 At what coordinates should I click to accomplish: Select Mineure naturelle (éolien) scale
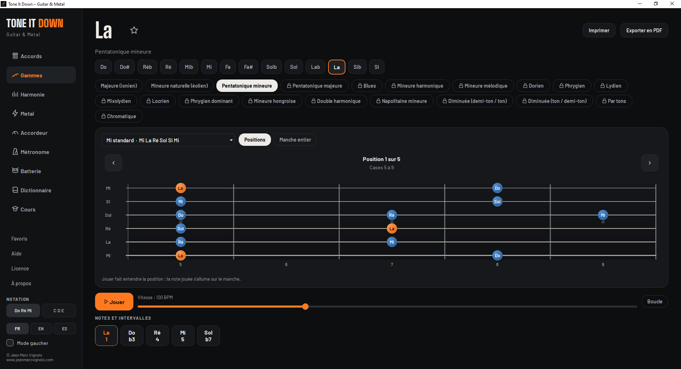179,86
